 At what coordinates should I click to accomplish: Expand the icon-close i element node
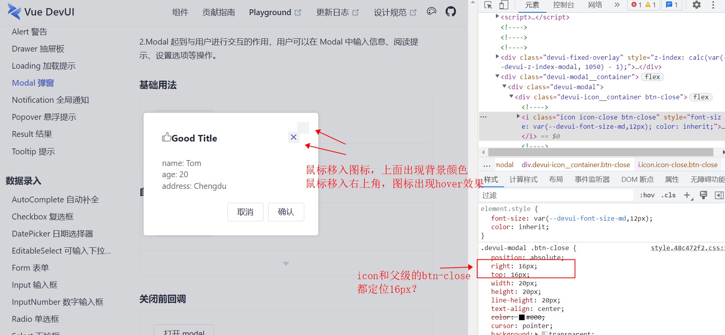pyautogui.click(x=518, y=116)
